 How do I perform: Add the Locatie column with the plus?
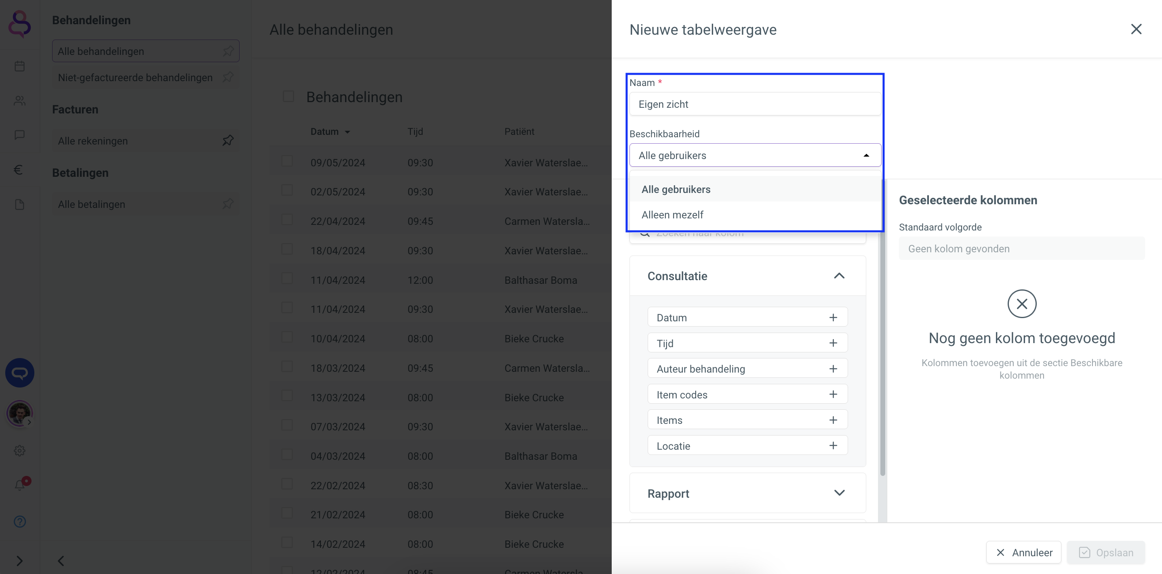(x=833, y=446)
